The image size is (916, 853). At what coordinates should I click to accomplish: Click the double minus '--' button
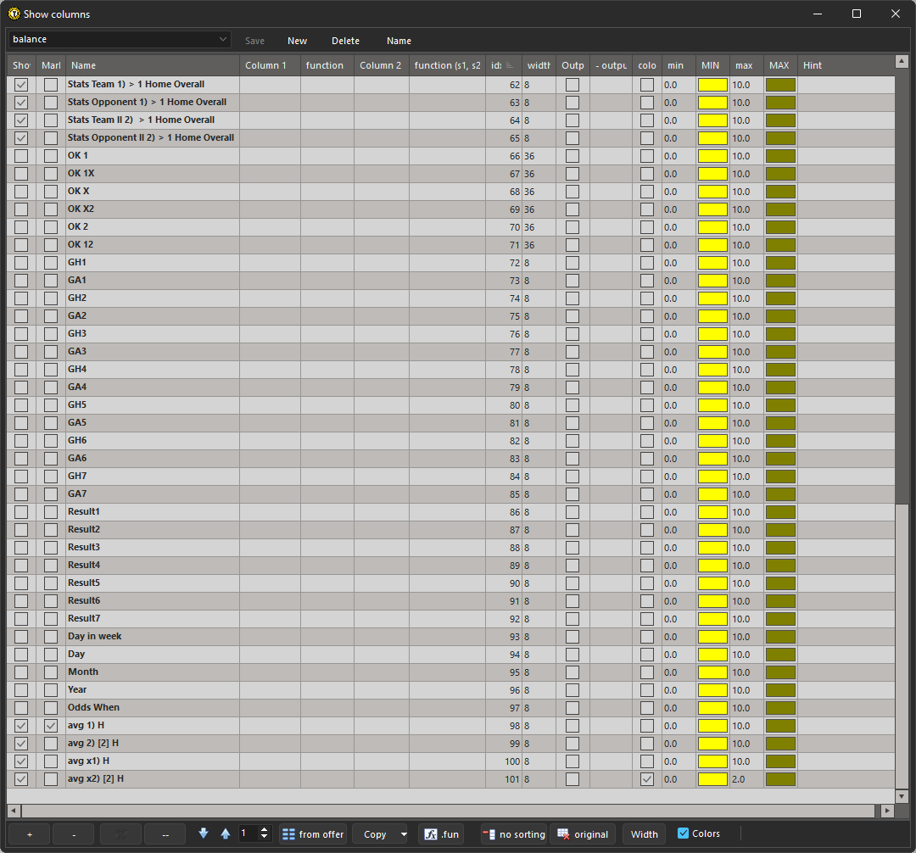click(165, 834)
